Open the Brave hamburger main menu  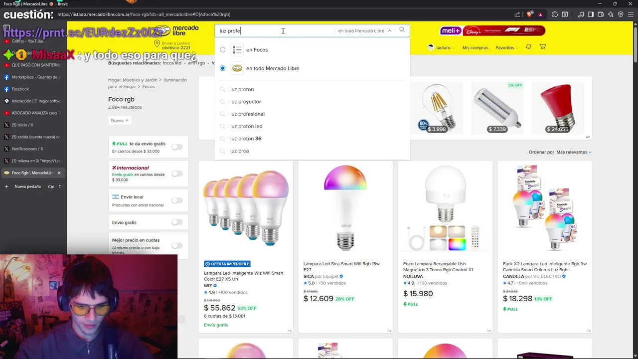click(x=631, y=14)
